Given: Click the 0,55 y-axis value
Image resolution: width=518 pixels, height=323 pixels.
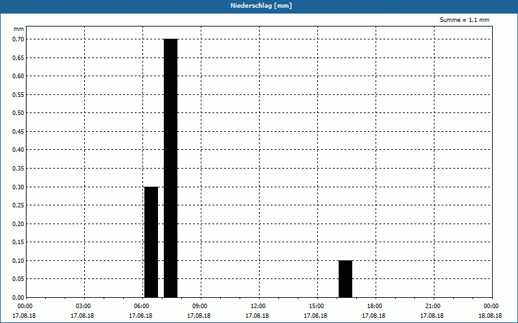Looking at the screenshot, I should pos(18,94).
